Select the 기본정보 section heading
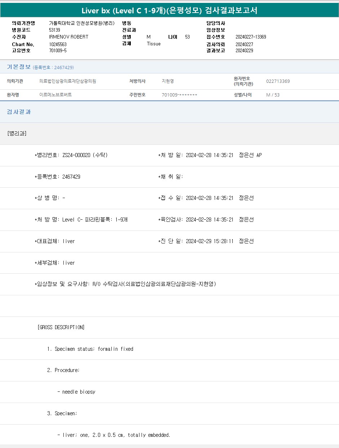 click(x=19, y=67)
